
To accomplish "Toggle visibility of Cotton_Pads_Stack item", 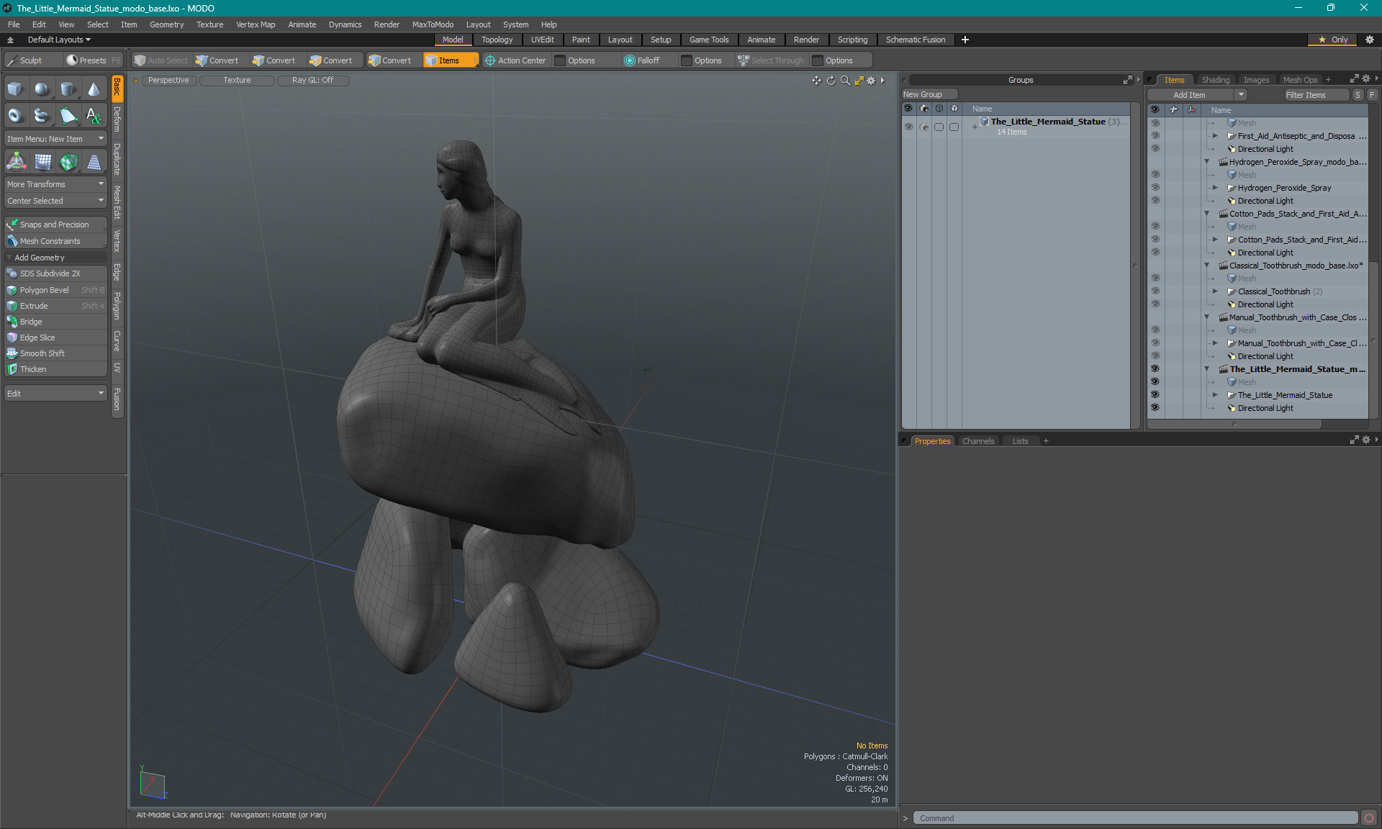I will [x=1155, y=240].
